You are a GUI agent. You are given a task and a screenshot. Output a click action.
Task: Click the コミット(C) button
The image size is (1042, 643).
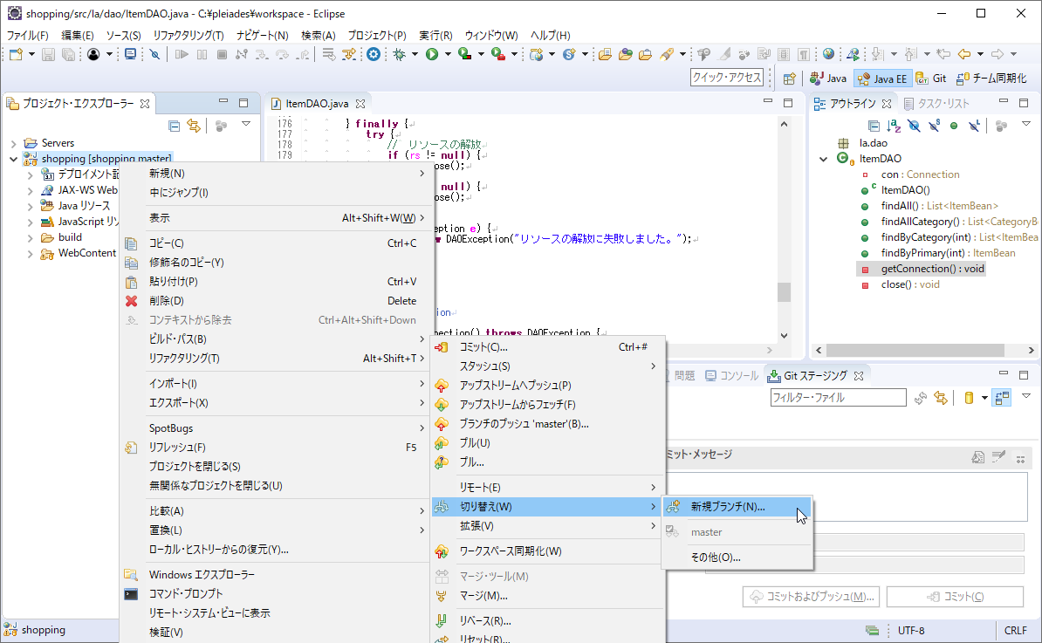[x=954, y=597]
